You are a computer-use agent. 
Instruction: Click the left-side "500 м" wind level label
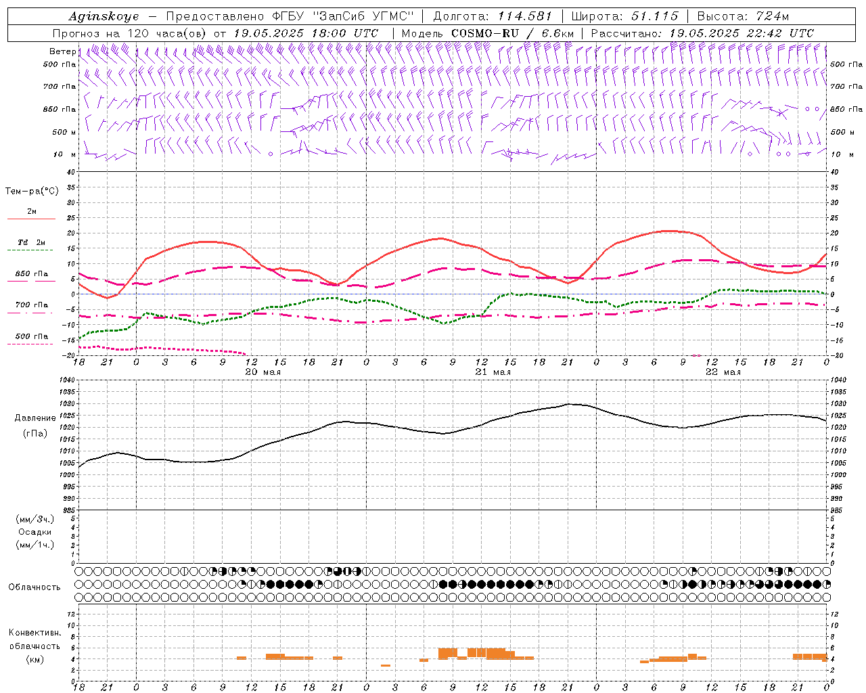tap(64, 132)
